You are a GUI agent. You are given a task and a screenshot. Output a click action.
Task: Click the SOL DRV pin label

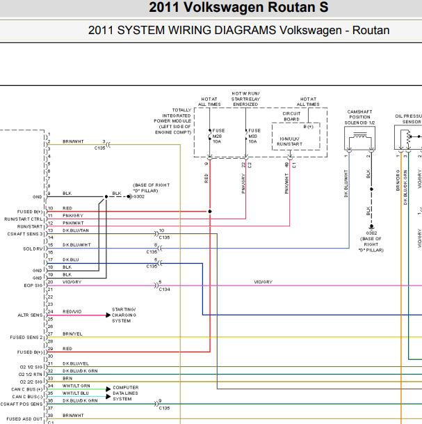(x=33, y=249)
